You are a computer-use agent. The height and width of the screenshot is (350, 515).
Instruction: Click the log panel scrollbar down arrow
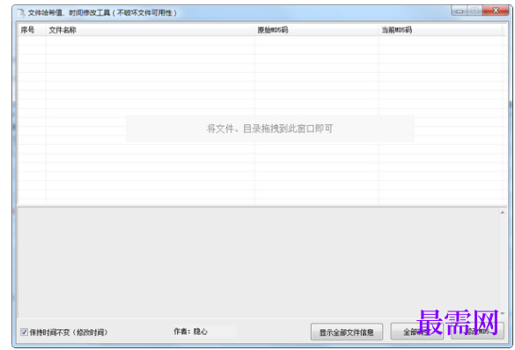pyautogui.click(x=503, y=314)
